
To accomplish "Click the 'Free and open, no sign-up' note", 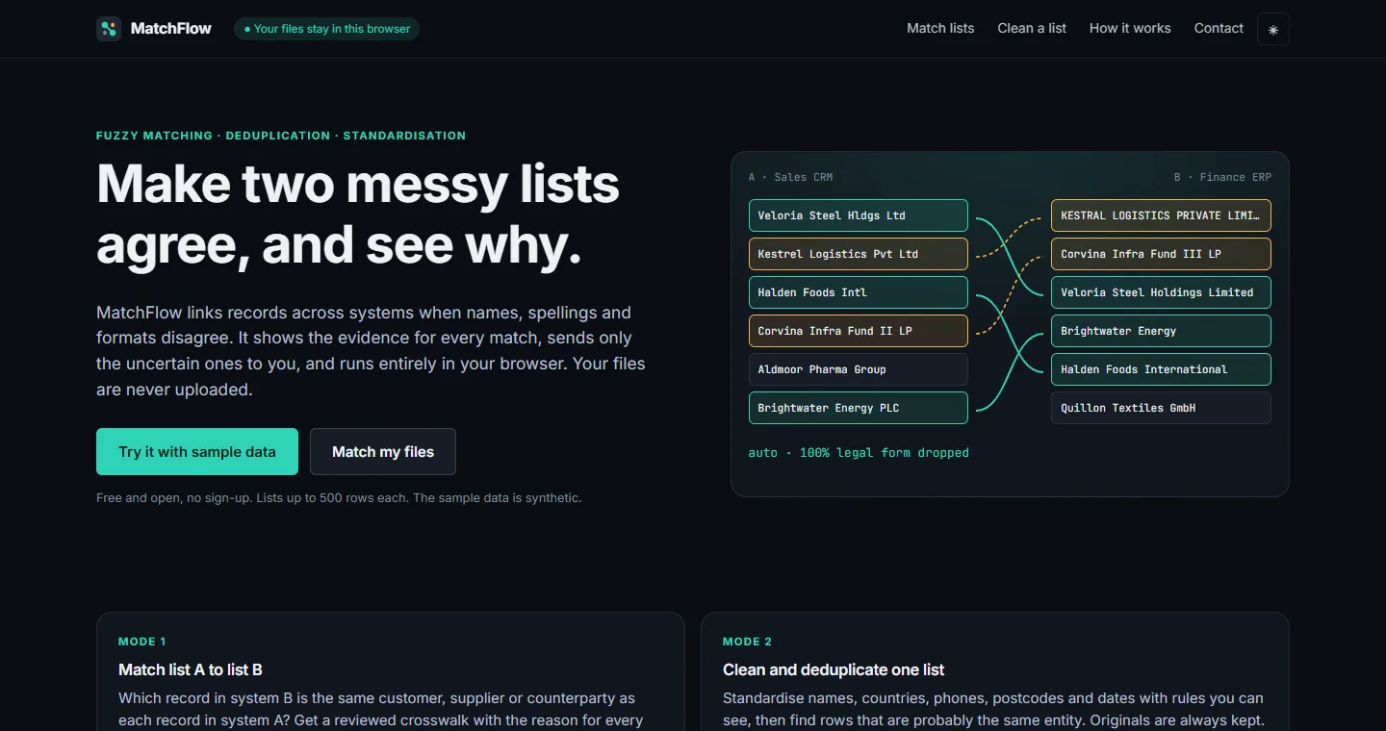I will (339, 498).
